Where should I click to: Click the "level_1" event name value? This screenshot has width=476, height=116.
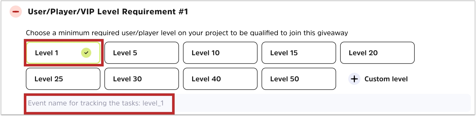pos(153,103)
